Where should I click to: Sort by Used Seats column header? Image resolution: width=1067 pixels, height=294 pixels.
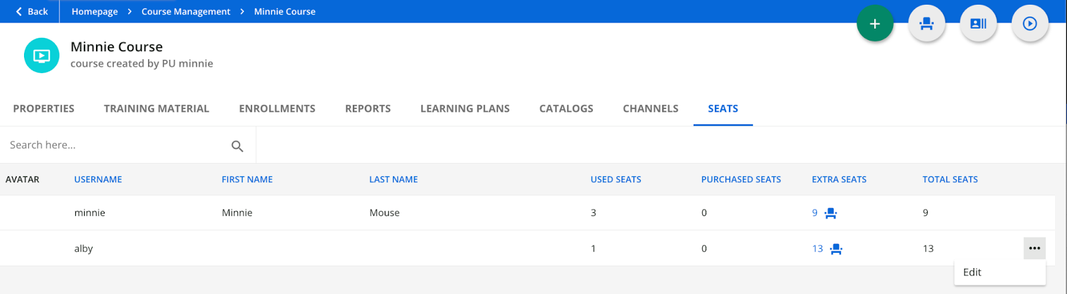pyautogui.click(x=616, y=180)
